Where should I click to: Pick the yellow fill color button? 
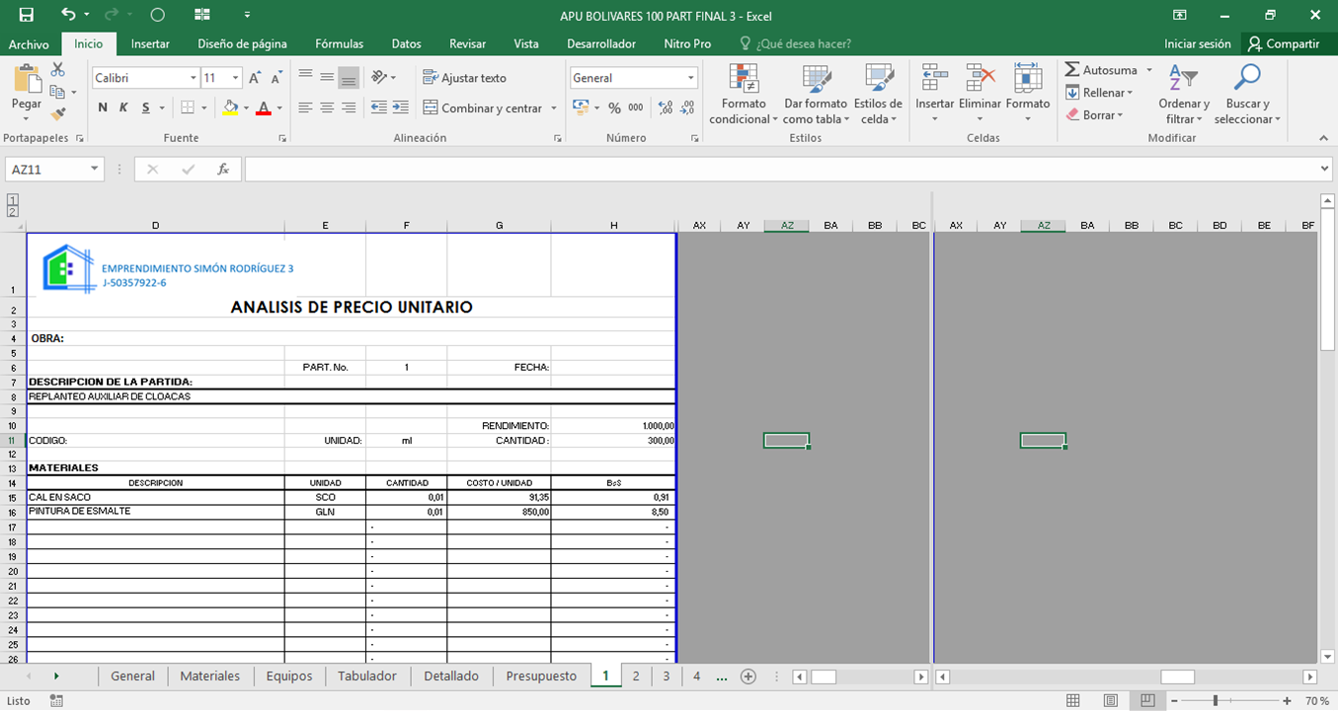tap(230, 107)
